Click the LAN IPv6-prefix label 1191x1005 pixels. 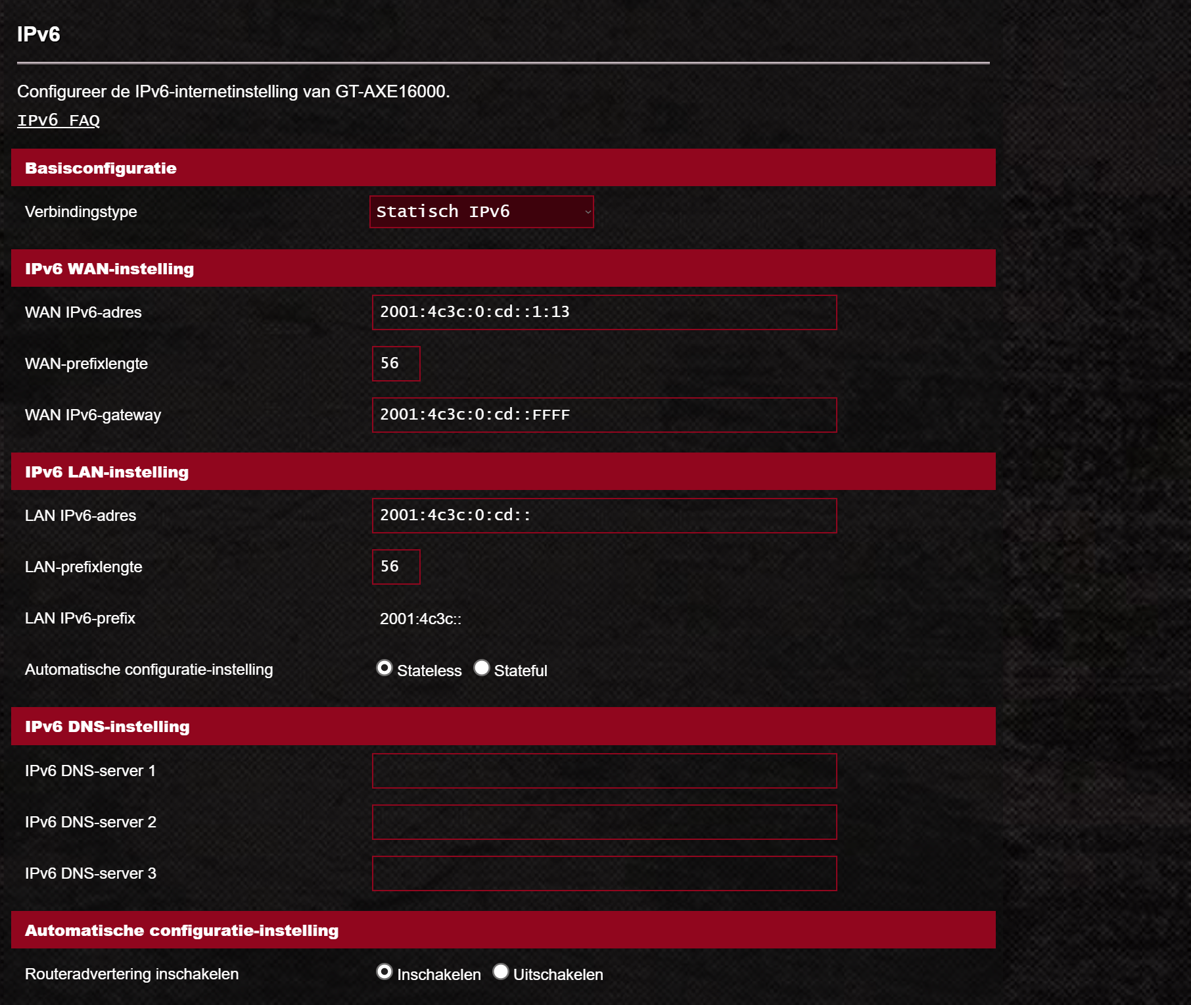pyautogui.click(x=80, y=618)
